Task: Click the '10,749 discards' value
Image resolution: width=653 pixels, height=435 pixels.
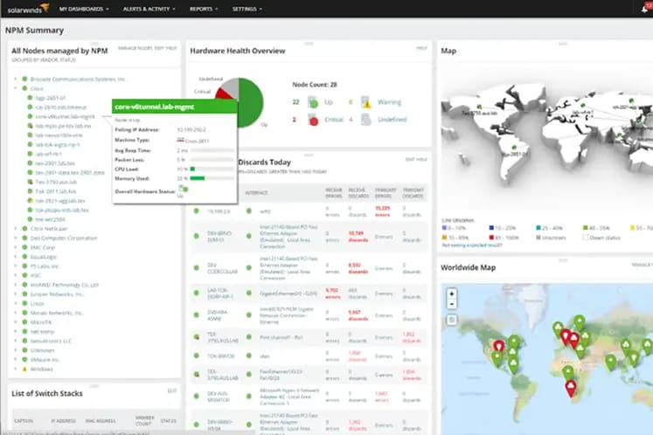Action: tap(358, 237)
